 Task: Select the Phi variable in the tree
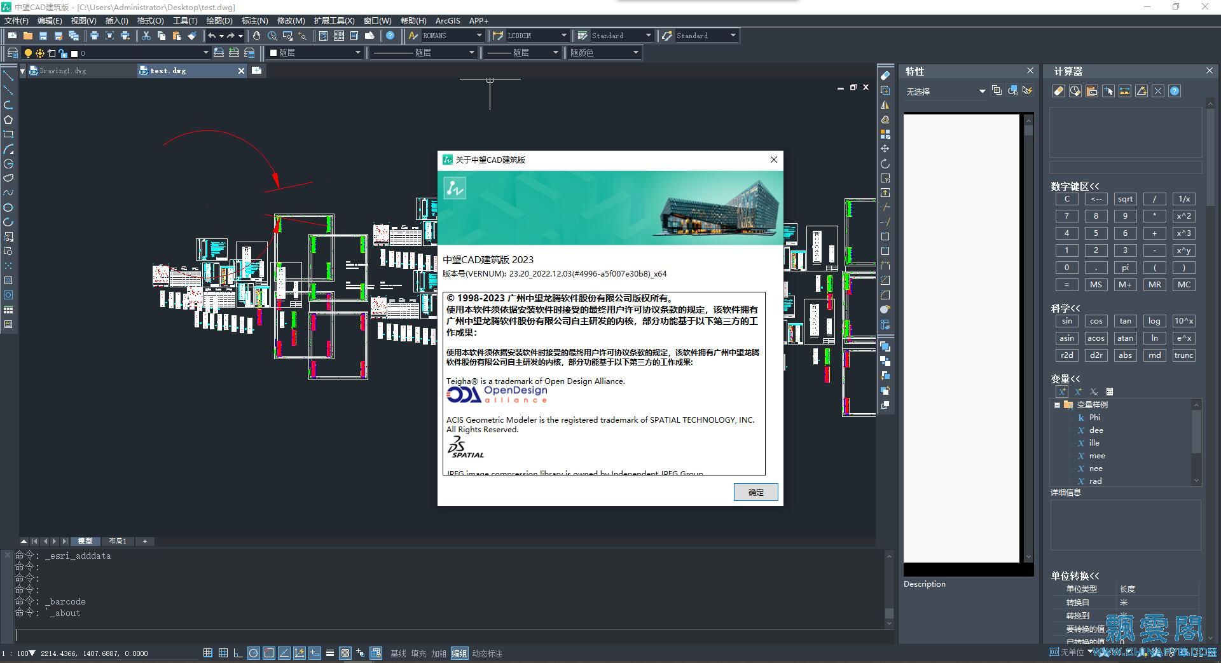(1094, 418)
